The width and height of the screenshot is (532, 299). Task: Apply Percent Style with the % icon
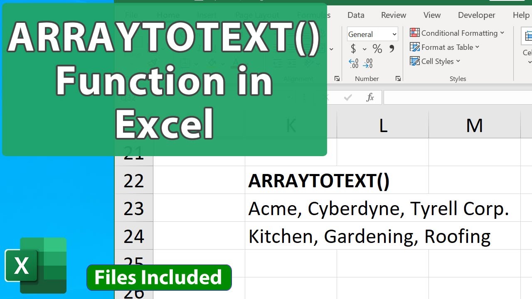377,49
